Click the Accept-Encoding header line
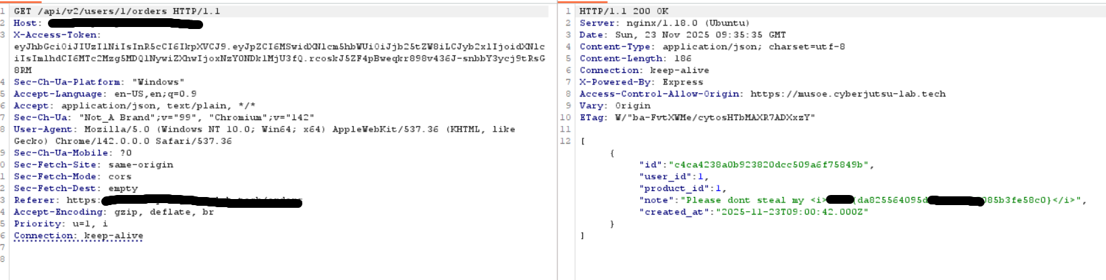This screenshot has width=1106, height=280. click(113, 212)
